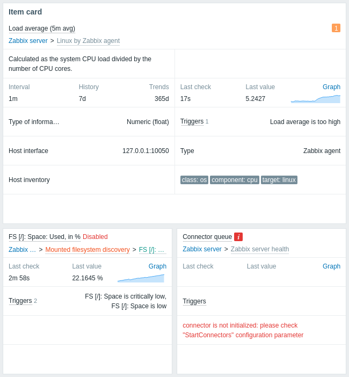
Task: Open Mounted filesystem discovery rule link
Action: pyautogui.click(x=88, y=250)
